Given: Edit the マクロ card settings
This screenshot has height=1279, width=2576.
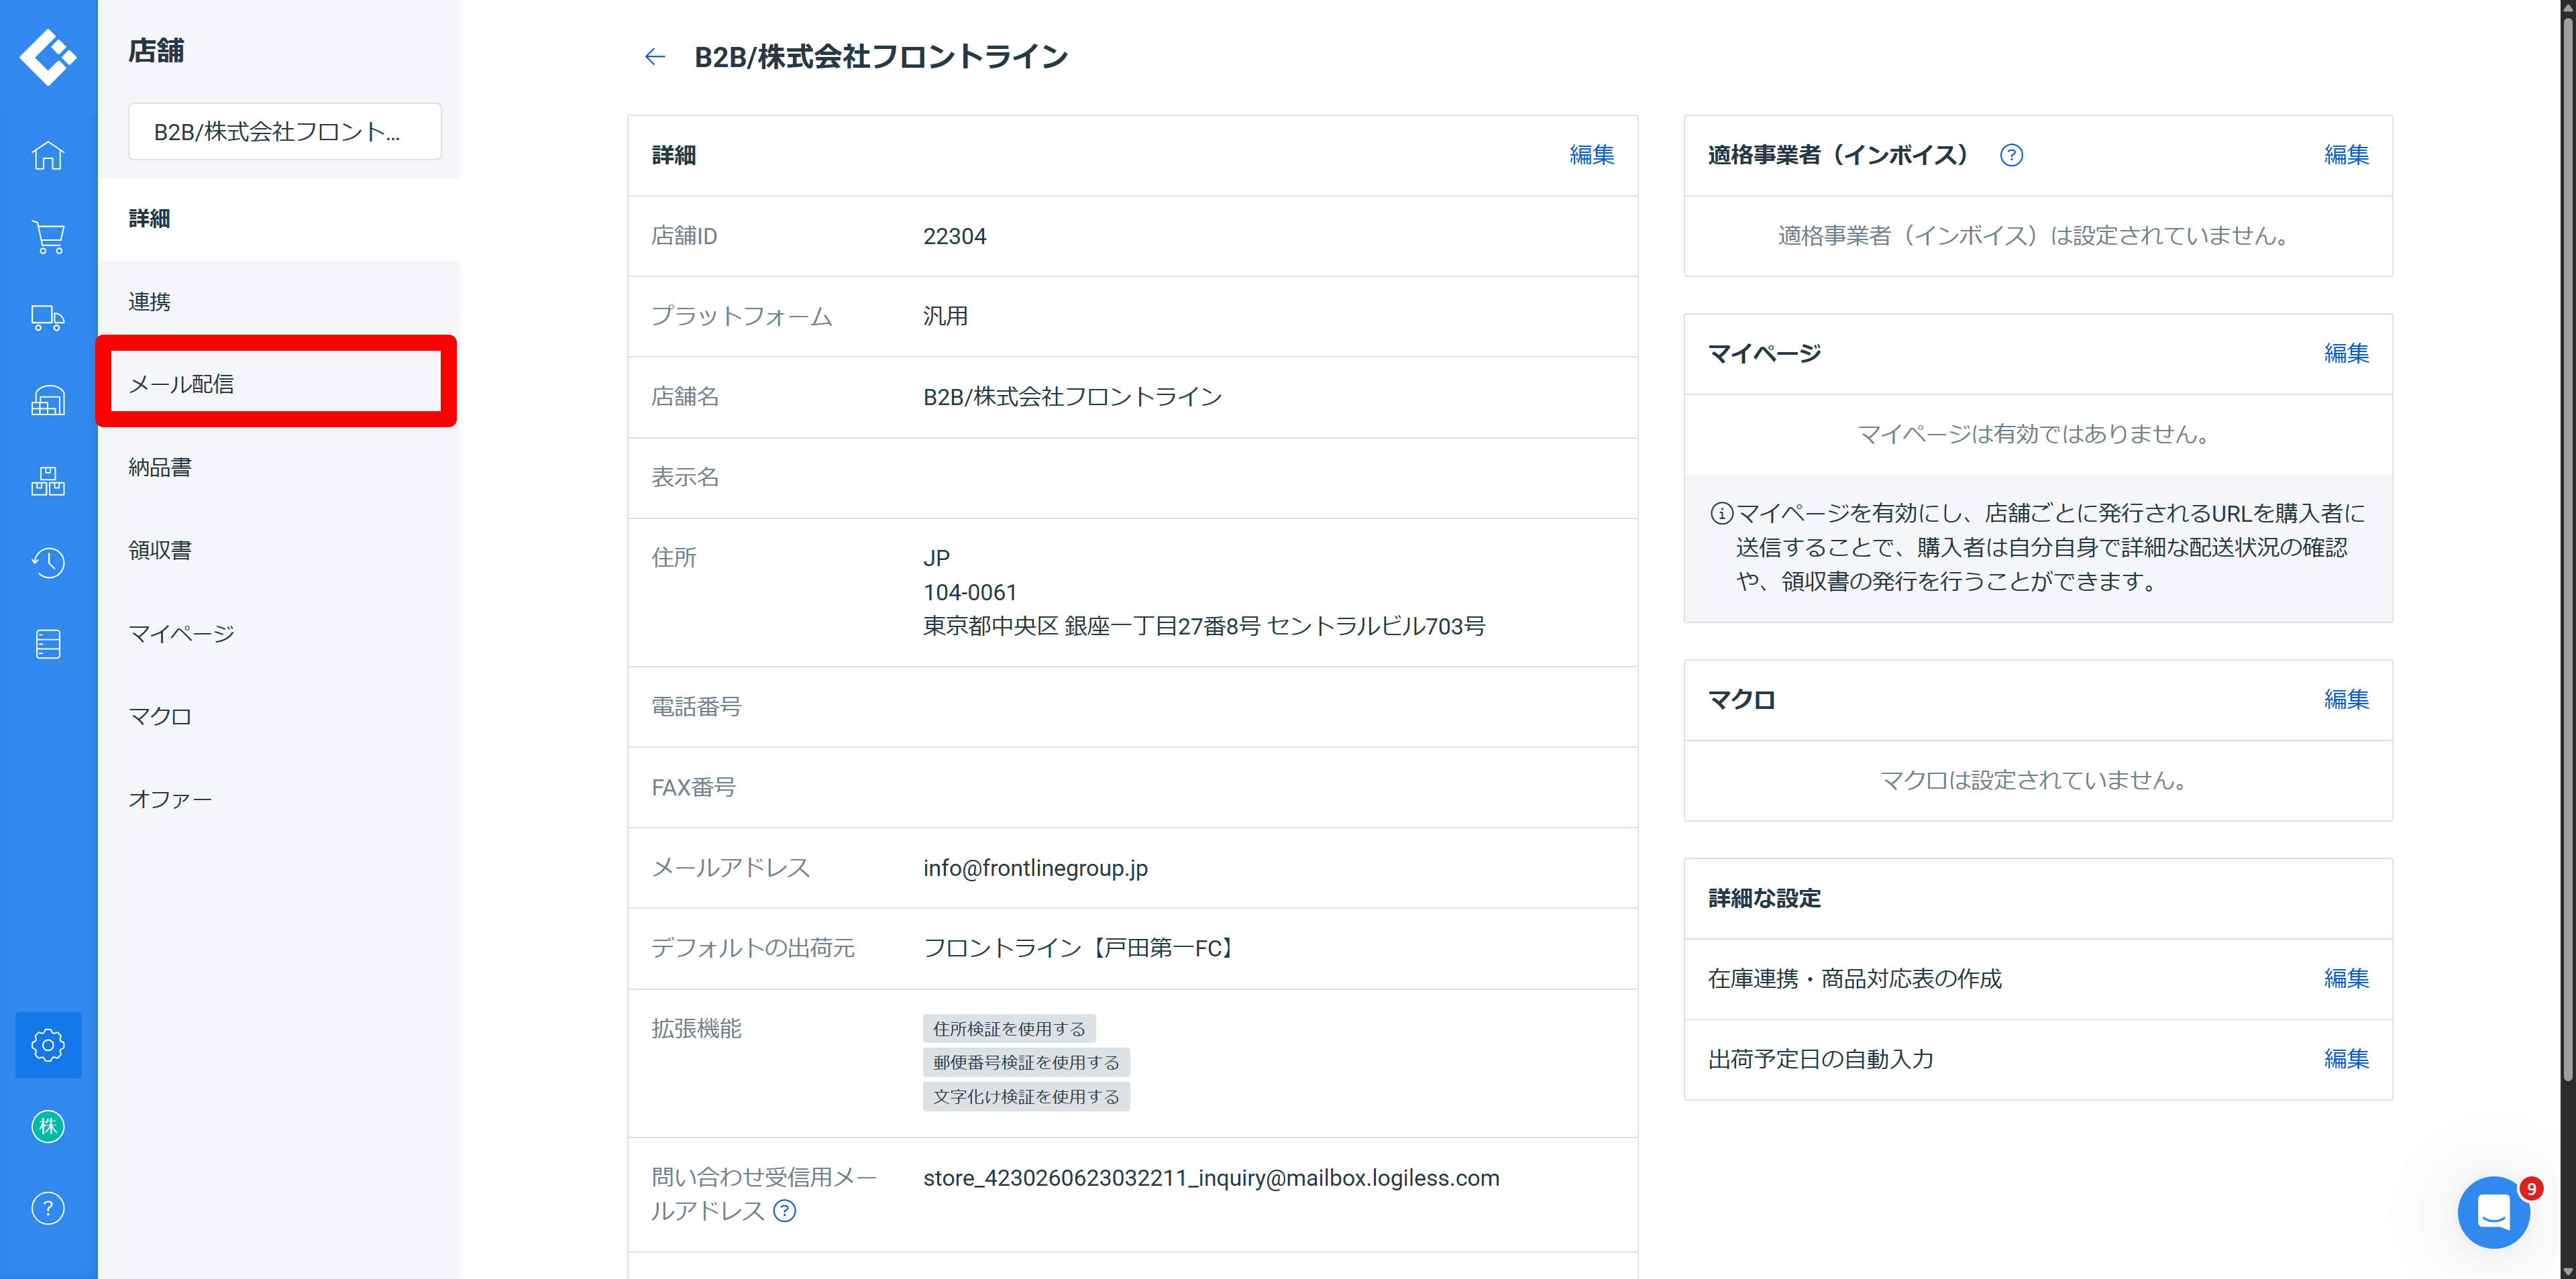Looking at the screenshot, I should (2346, 699).
